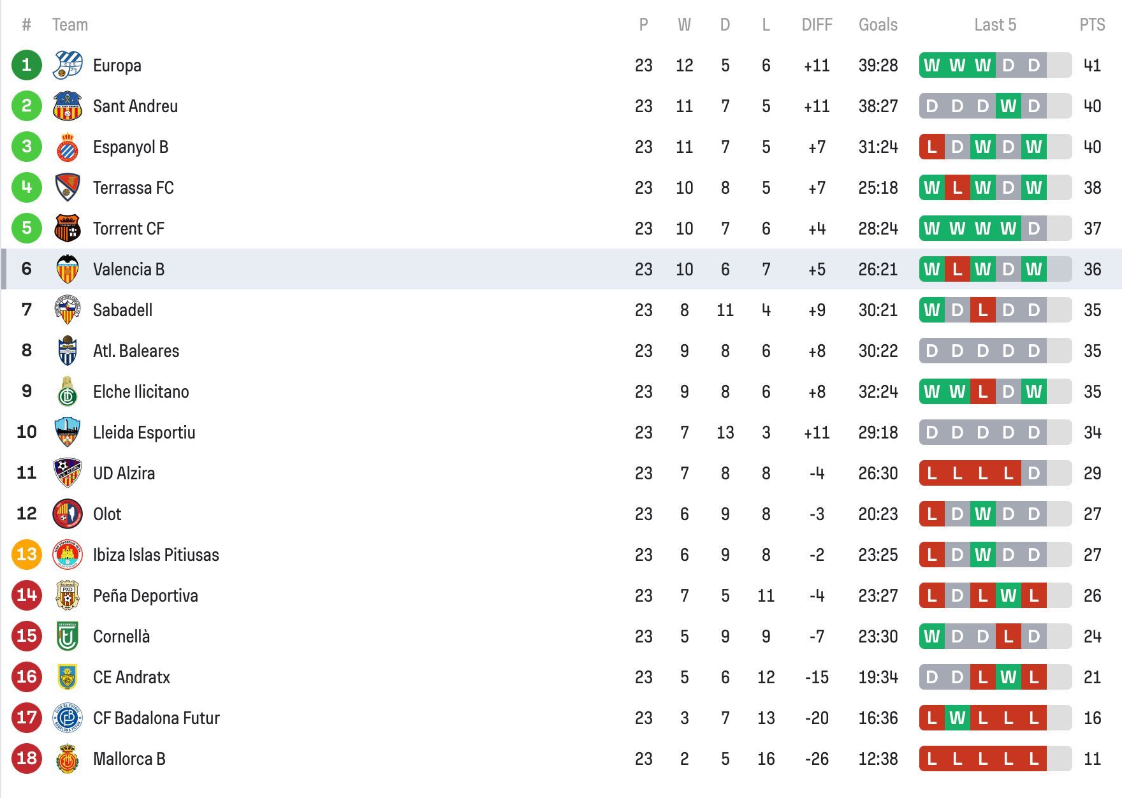This screenshot has height=798, width=1122.
Task: Click the Espanyol B crest icon
Action: 68,147
